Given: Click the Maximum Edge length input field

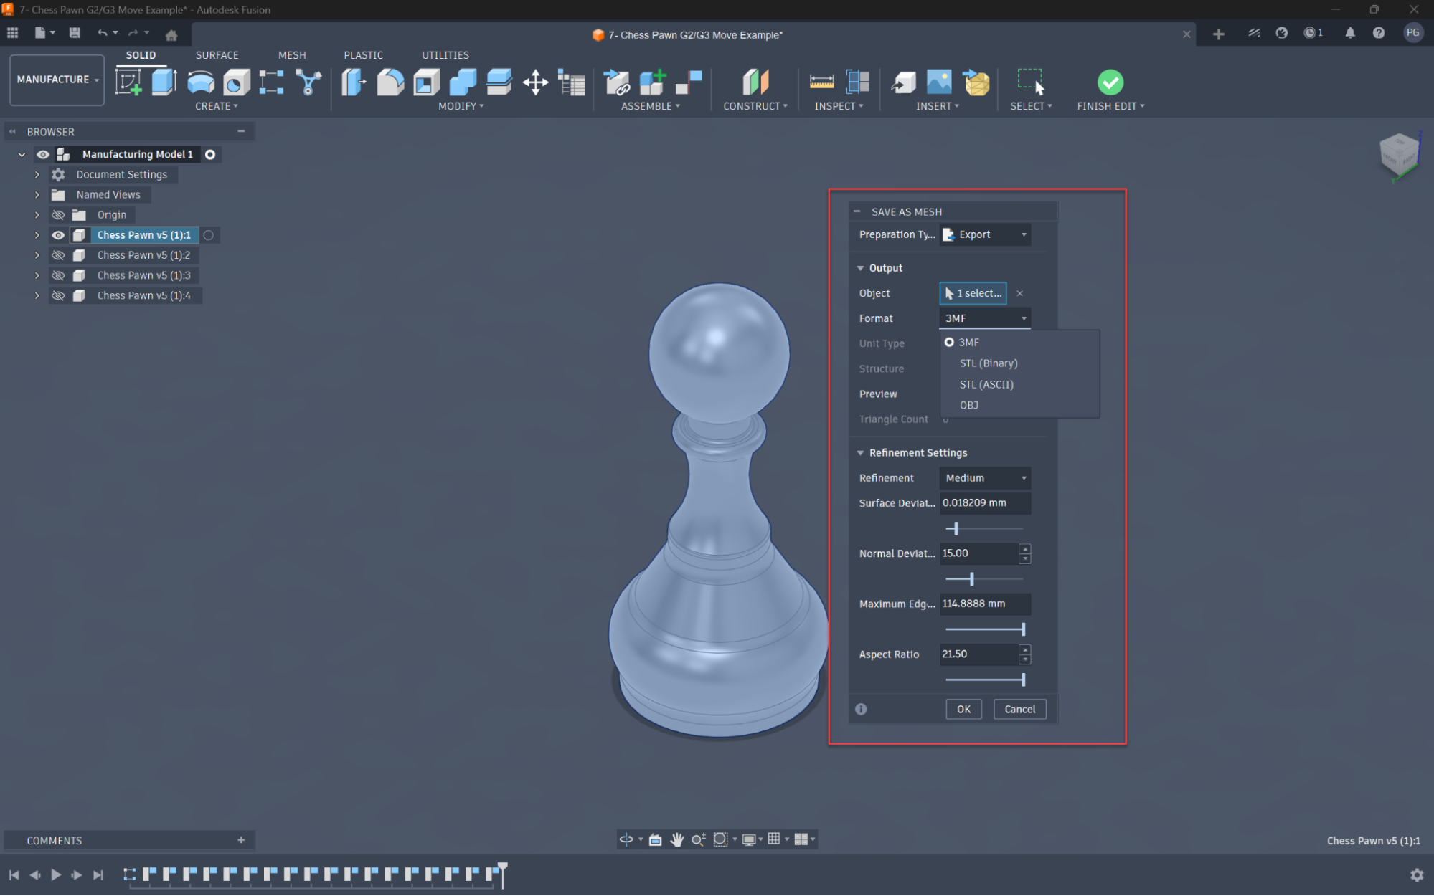Looking at the screenshot, I should (985, 604).
